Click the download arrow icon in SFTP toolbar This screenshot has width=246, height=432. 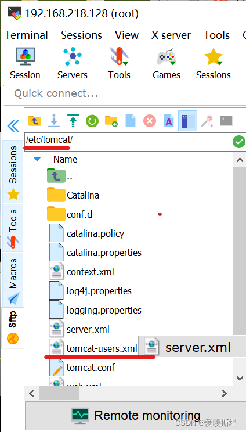pyautogui.click(x=54, y=121)
